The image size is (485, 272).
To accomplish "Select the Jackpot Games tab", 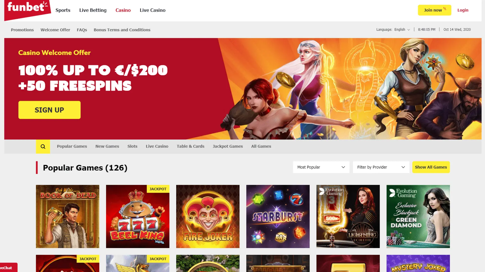I will [228, 146].
